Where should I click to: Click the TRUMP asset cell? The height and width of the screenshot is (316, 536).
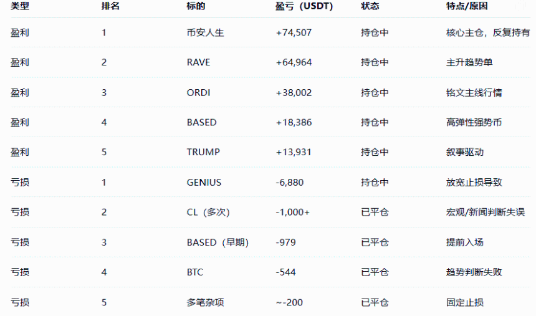[203, 152]
